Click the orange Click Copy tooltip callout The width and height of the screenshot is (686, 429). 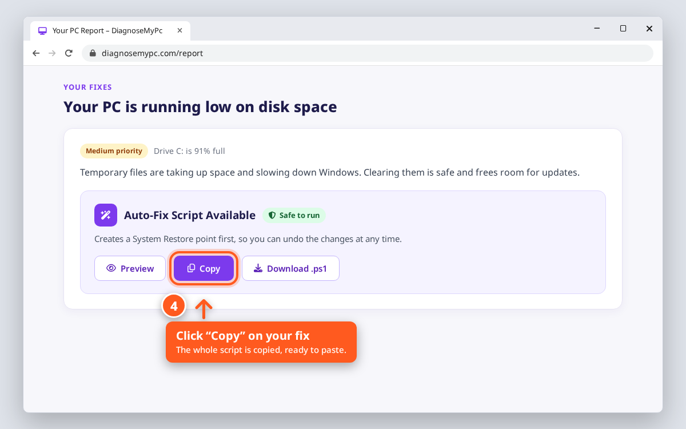pyautogui.click(x=261, y=342)
